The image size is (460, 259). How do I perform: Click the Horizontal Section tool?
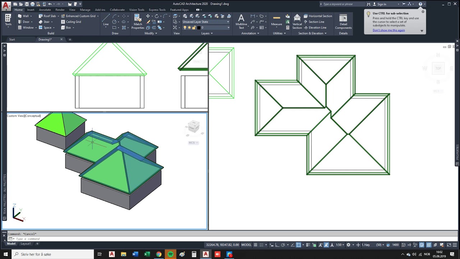tap(318, 16)
